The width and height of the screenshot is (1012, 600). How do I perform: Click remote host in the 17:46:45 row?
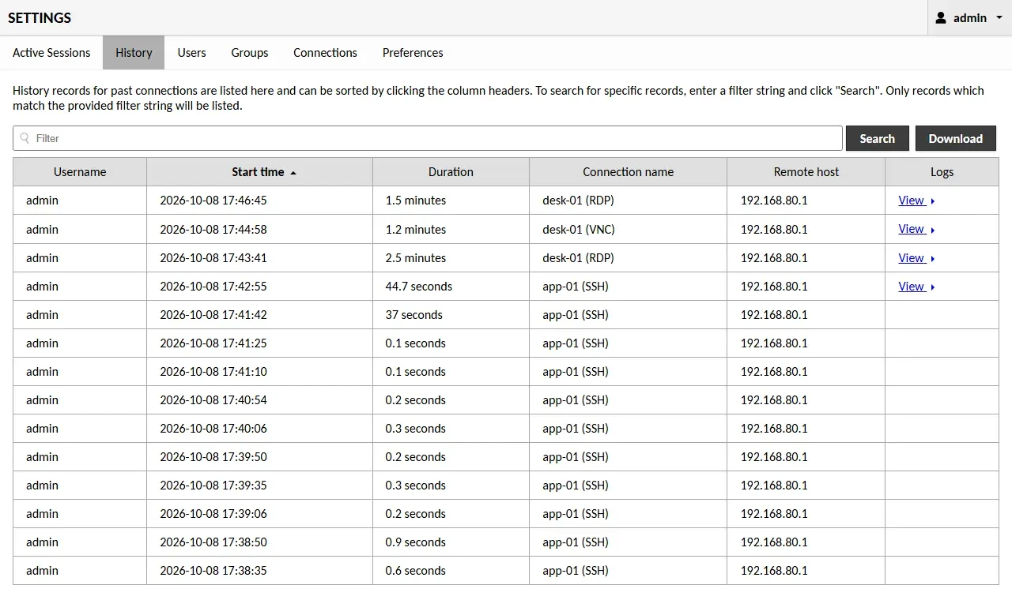click(x=774, y=201)
